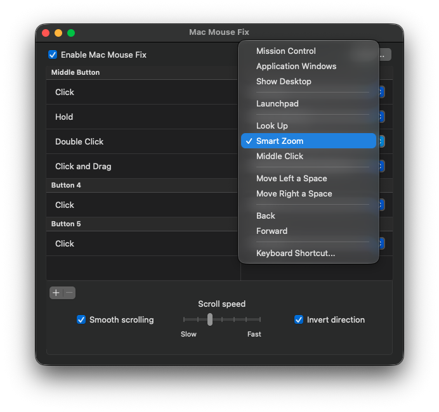The width and height of the screenshot is (439, 412).
Task: Close the Mac Mouse Fix window
Action: click(x=46, y=33)
